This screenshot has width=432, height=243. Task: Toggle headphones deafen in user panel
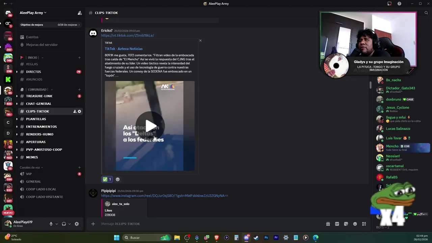64,224
